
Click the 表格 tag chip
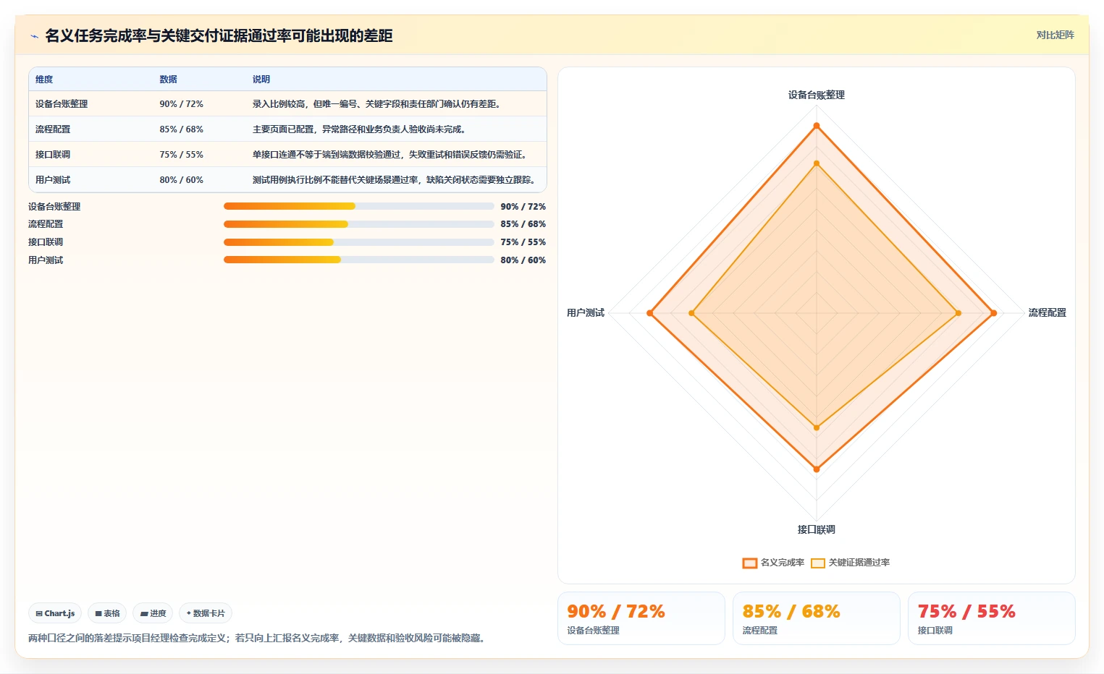[107, 613]
